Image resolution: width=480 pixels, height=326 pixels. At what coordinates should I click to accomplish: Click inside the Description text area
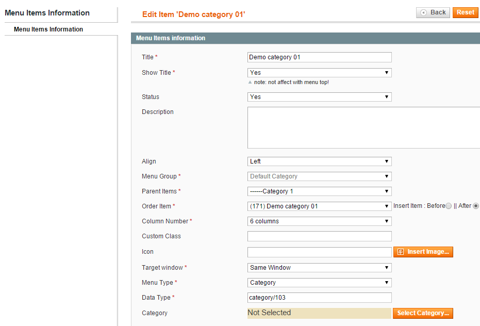pyautogui.click(x=363, y=128)
